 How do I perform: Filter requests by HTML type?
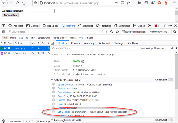pyautogui.click(x=13, y=38)
